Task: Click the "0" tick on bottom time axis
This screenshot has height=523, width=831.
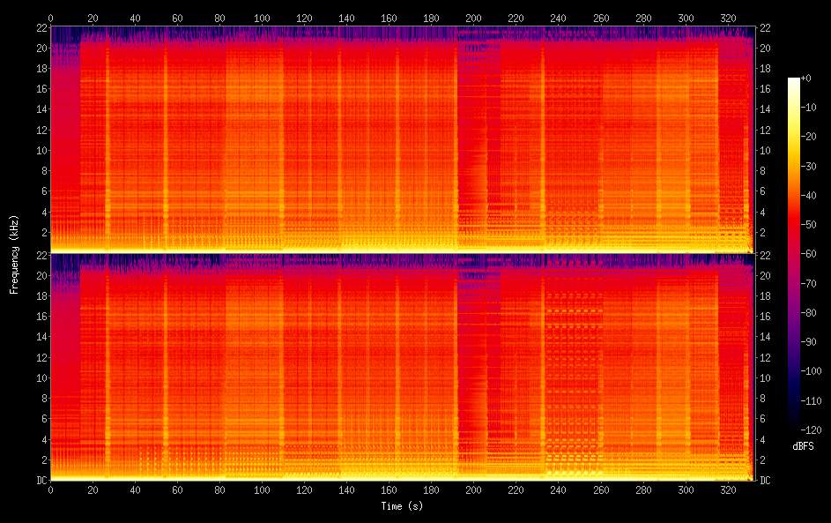Action: pyautogui.click(x=50, y=490)
